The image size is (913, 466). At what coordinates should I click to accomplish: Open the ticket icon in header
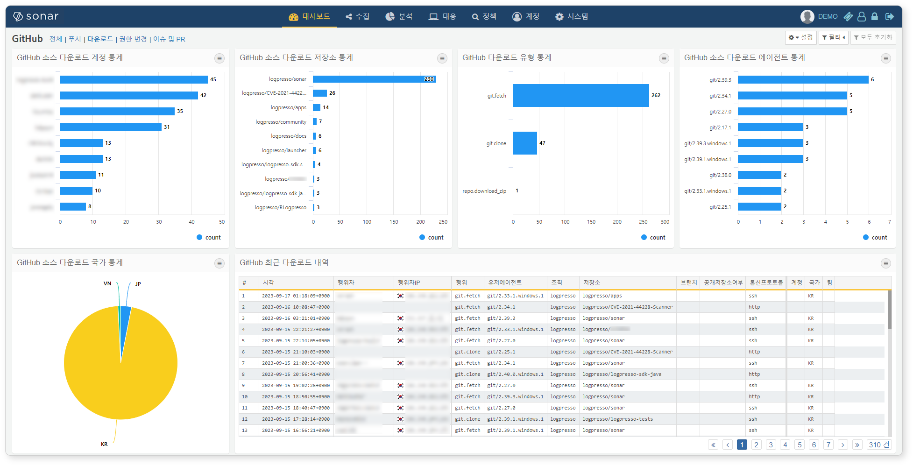[848, 16]
